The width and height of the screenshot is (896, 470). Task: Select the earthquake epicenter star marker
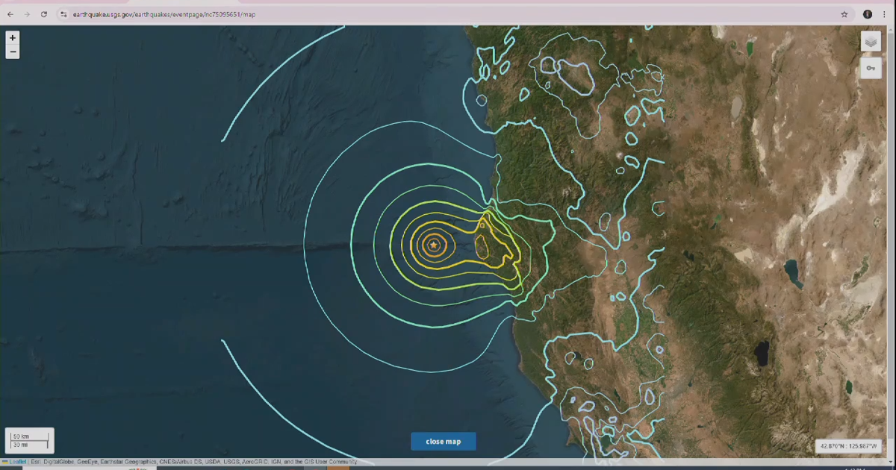click(x=434, y=244)
